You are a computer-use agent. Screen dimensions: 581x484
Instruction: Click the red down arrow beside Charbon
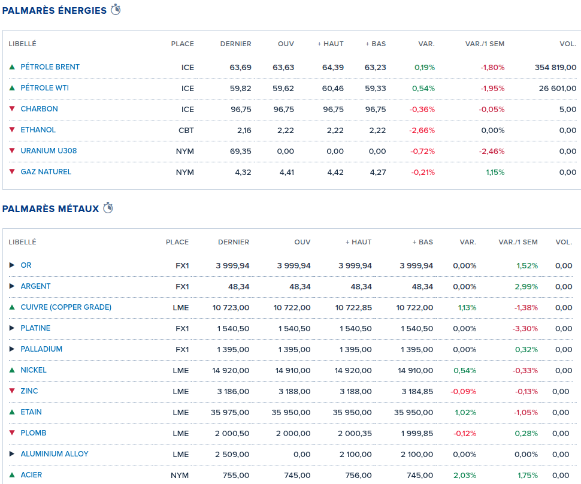pos(12,109)
